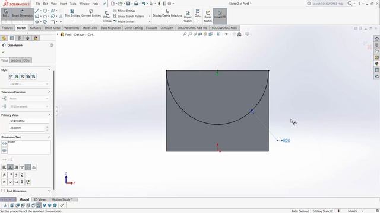Click the Repair Sketch tool

[188, 17]
